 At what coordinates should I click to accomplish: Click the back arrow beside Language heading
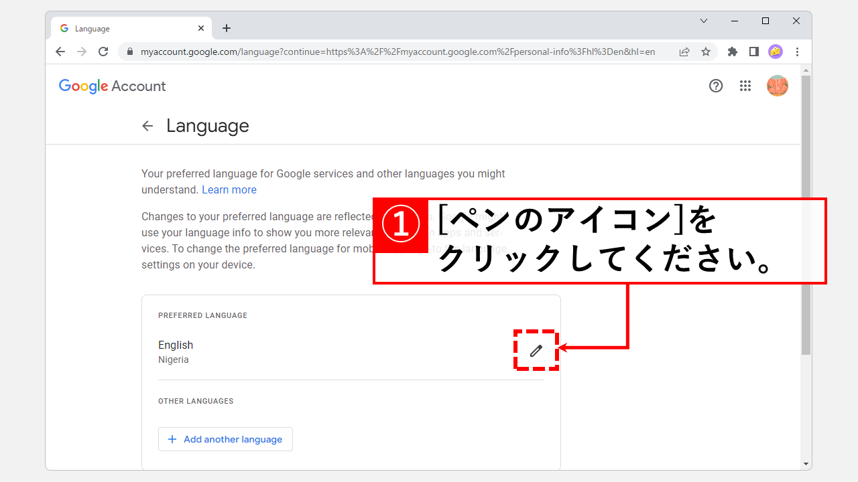pos(147,125)
